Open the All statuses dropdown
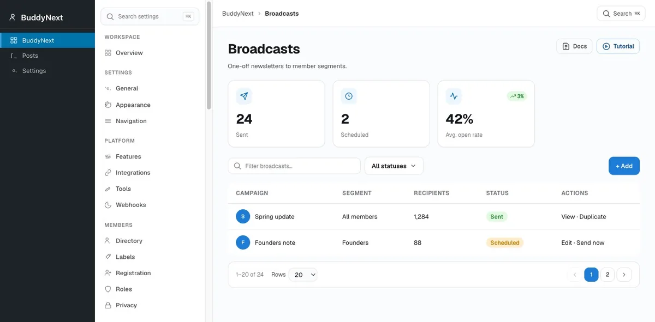This screenshot has width=655, height=322. pos(394,166)
